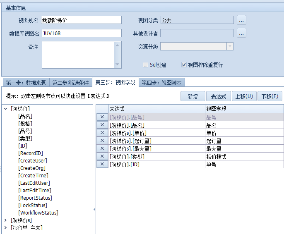The image size is (284, 234).
Task: Delete the 最大量 row via X icon
Action: 102,149
